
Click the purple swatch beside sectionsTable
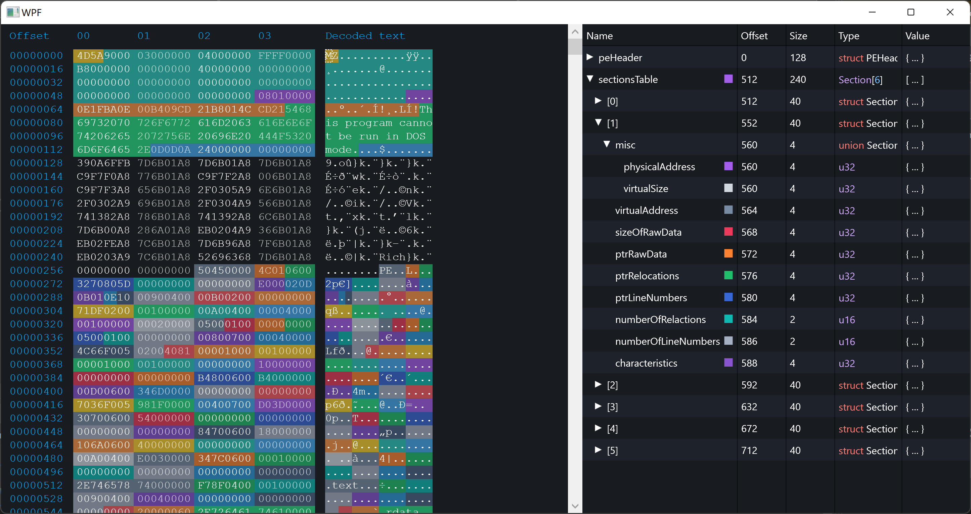pyautogui.click(x=728, y=79)
